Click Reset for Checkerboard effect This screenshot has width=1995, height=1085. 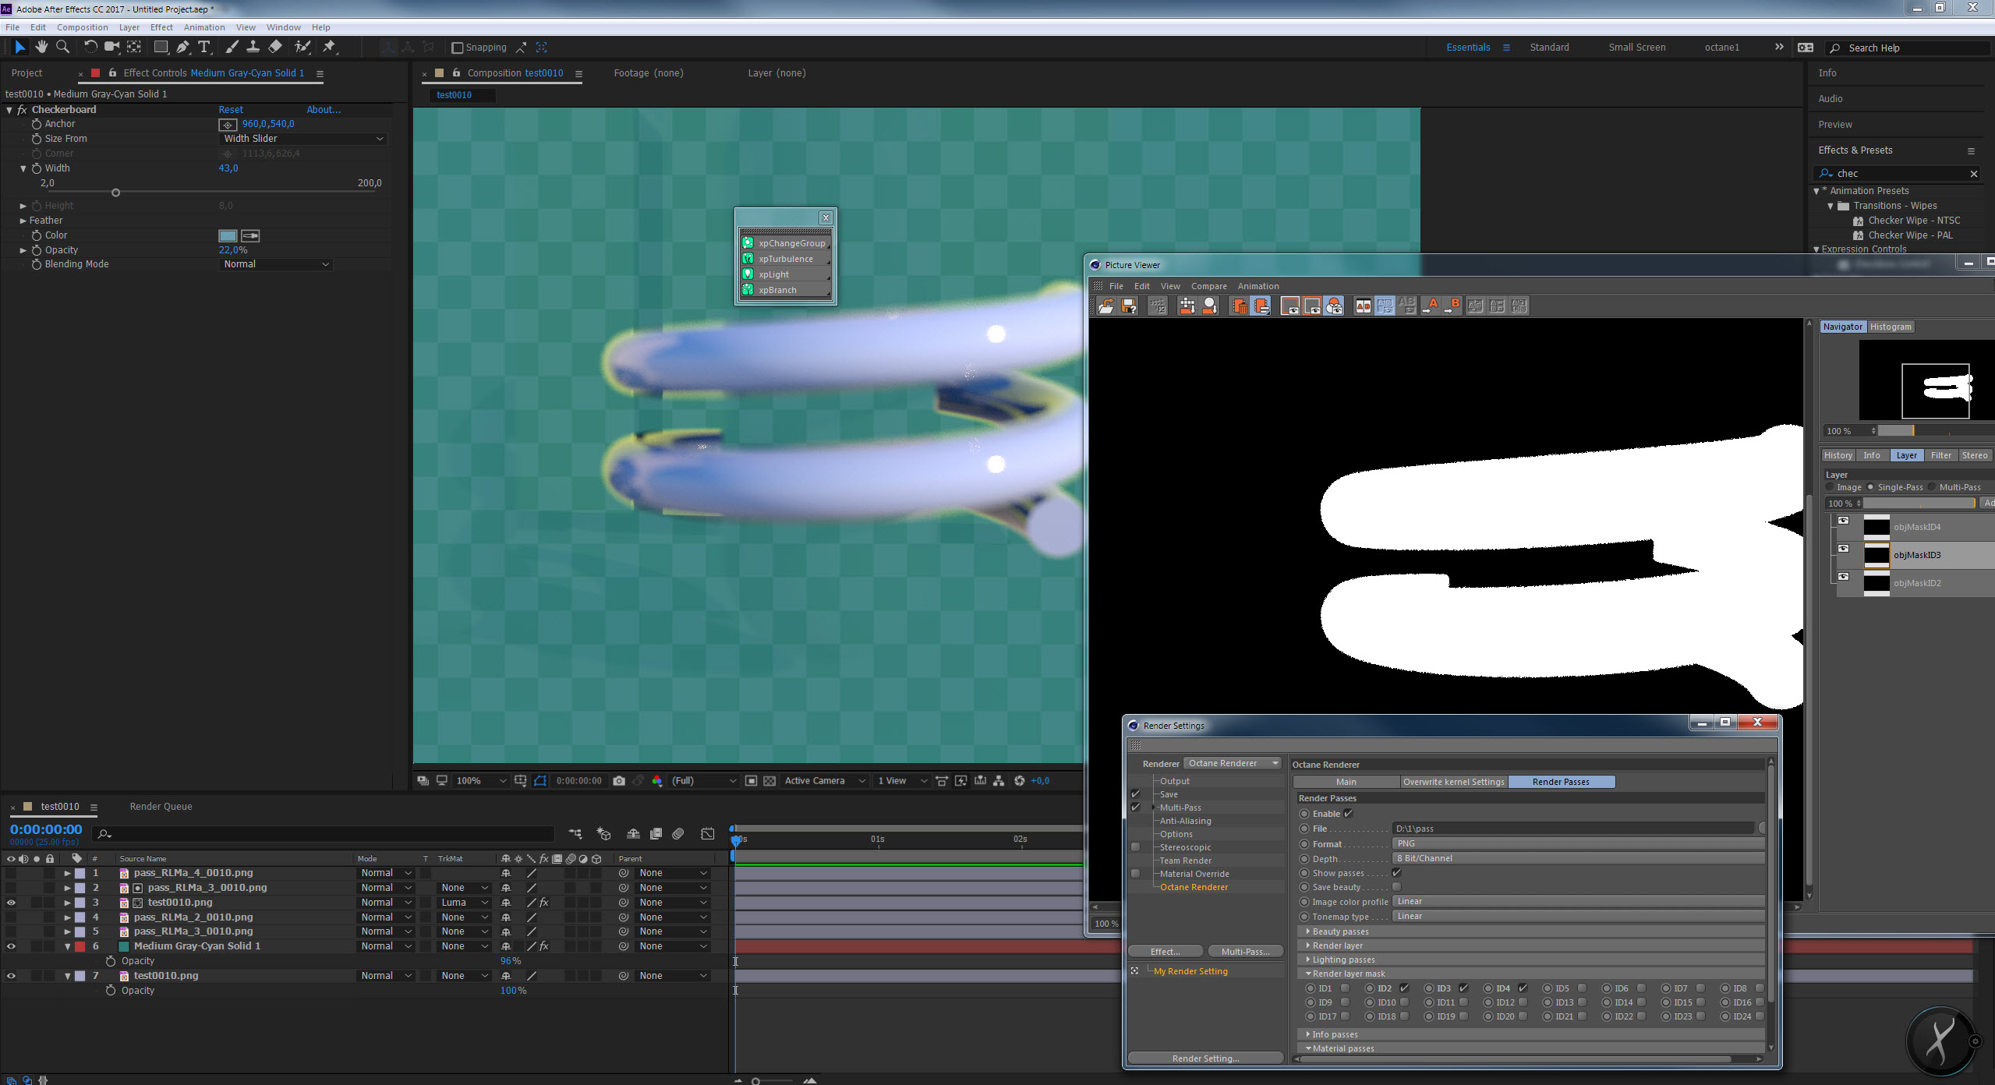231,110
